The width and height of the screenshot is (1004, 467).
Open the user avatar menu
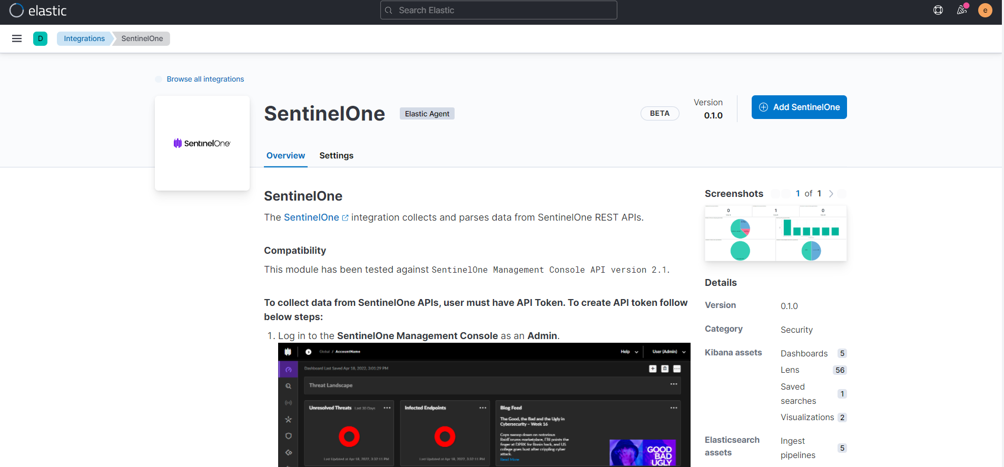tap(985, 10)
